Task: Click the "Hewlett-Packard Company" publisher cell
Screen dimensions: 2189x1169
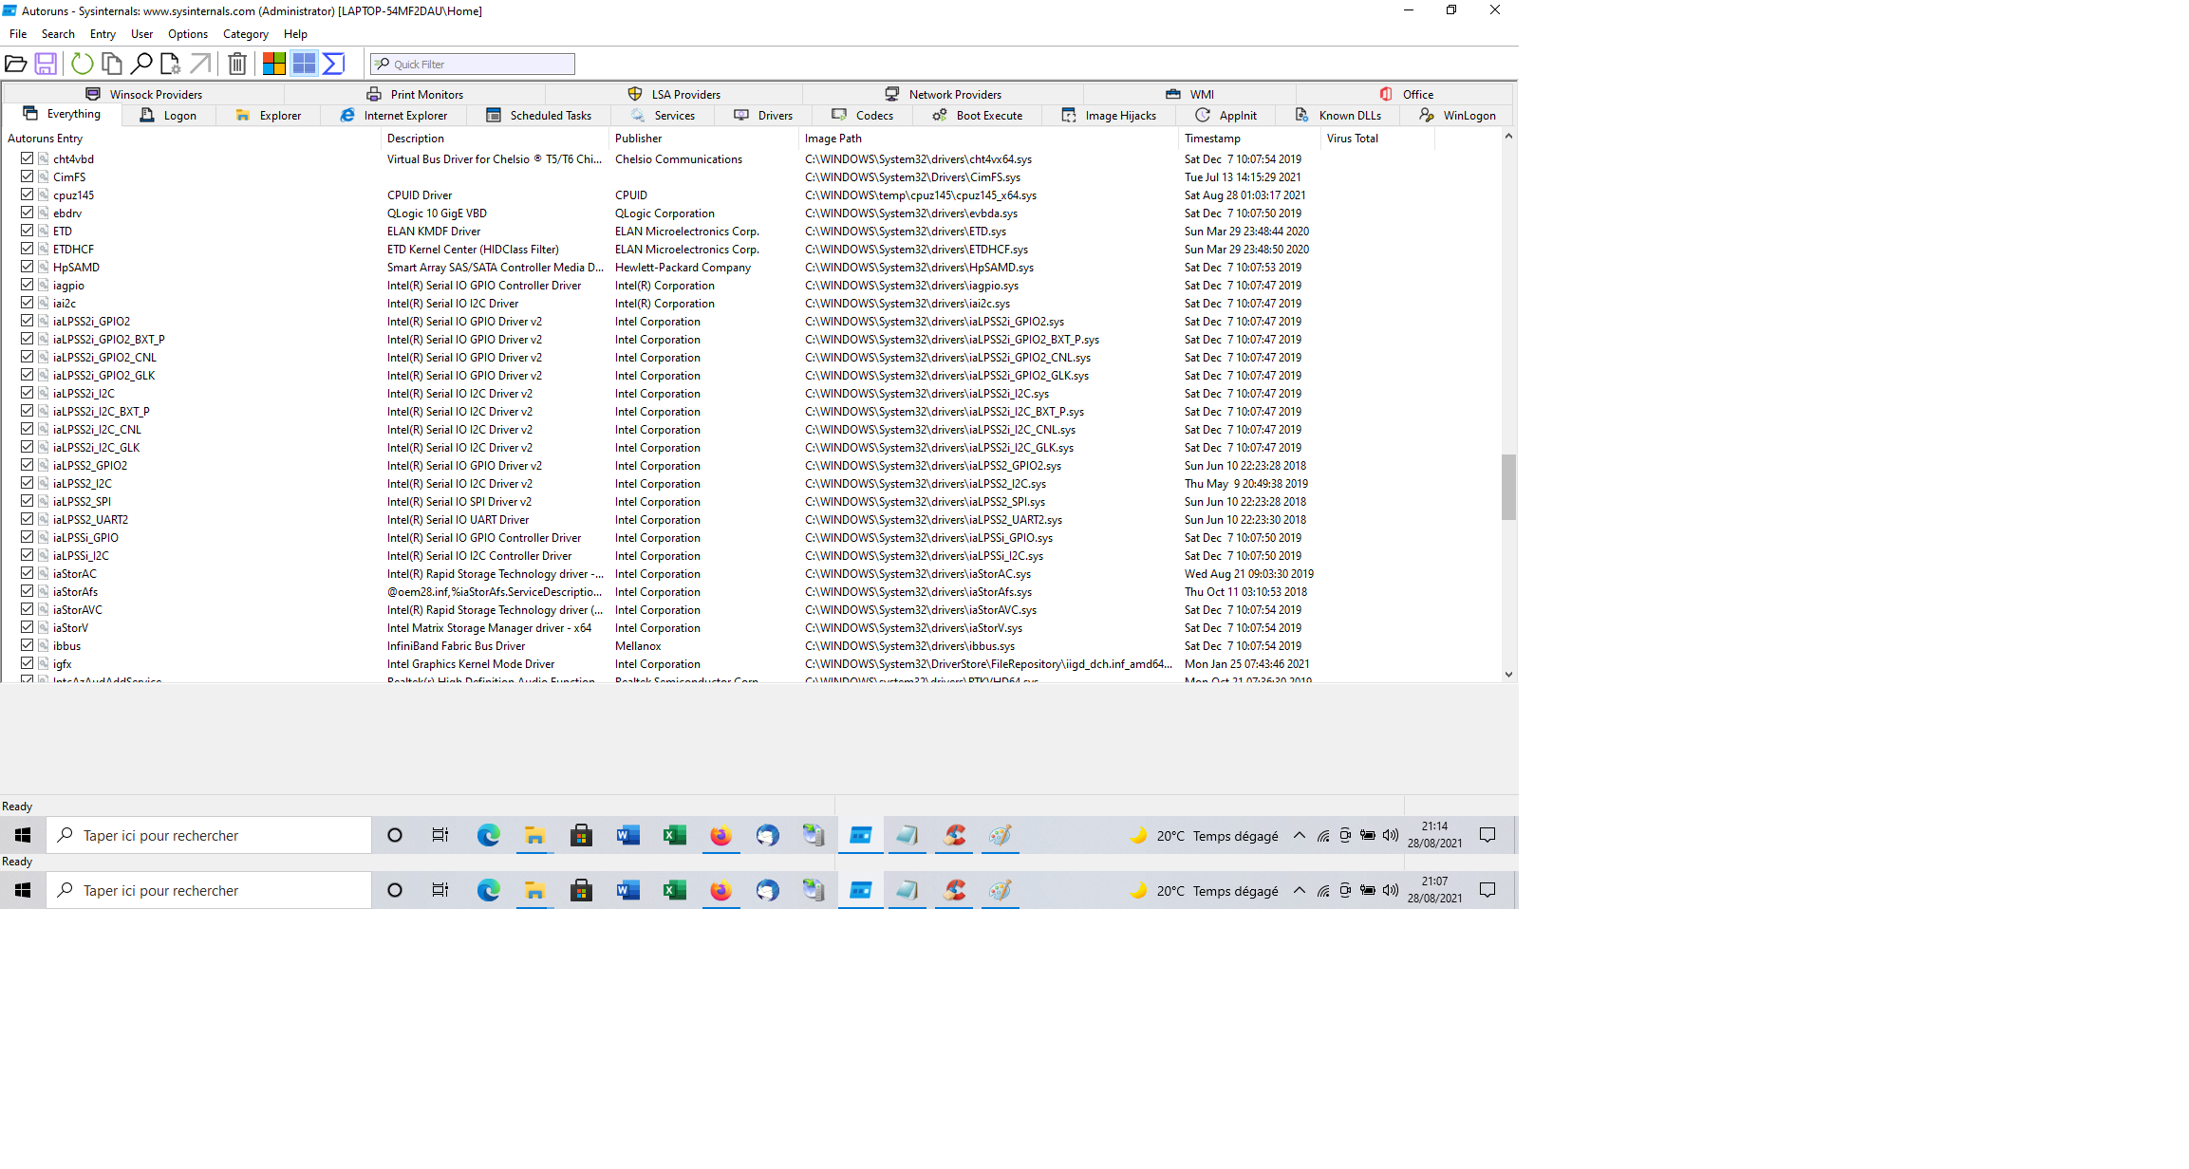Action: click(683, 267)
